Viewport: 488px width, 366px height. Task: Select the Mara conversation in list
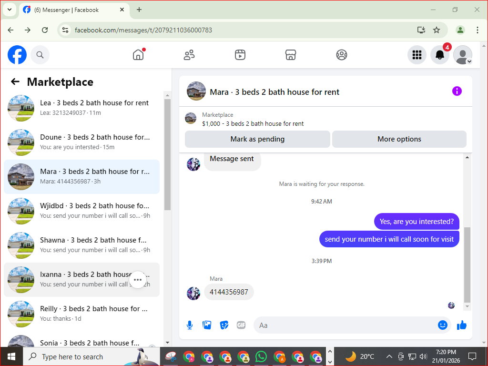coord(81,176)
